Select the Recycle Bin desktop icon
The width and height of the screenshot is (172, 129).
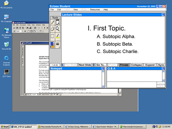pyautogui.click(x=7, y=46)
